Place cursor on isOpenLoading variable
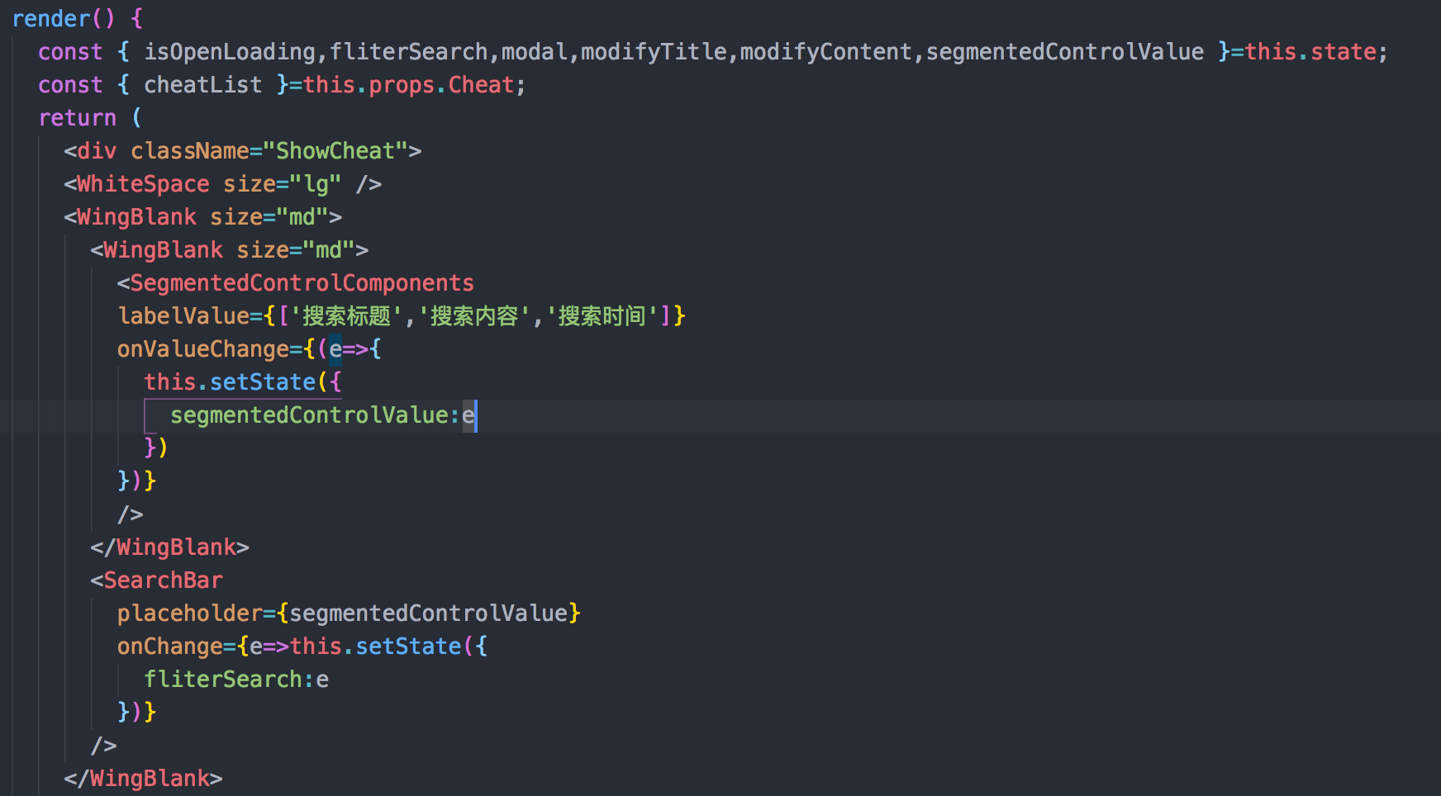 pos(230,51)
